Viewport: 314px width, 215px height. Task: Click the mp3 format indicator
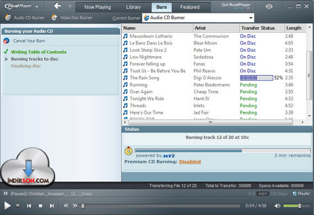(263, 193)
